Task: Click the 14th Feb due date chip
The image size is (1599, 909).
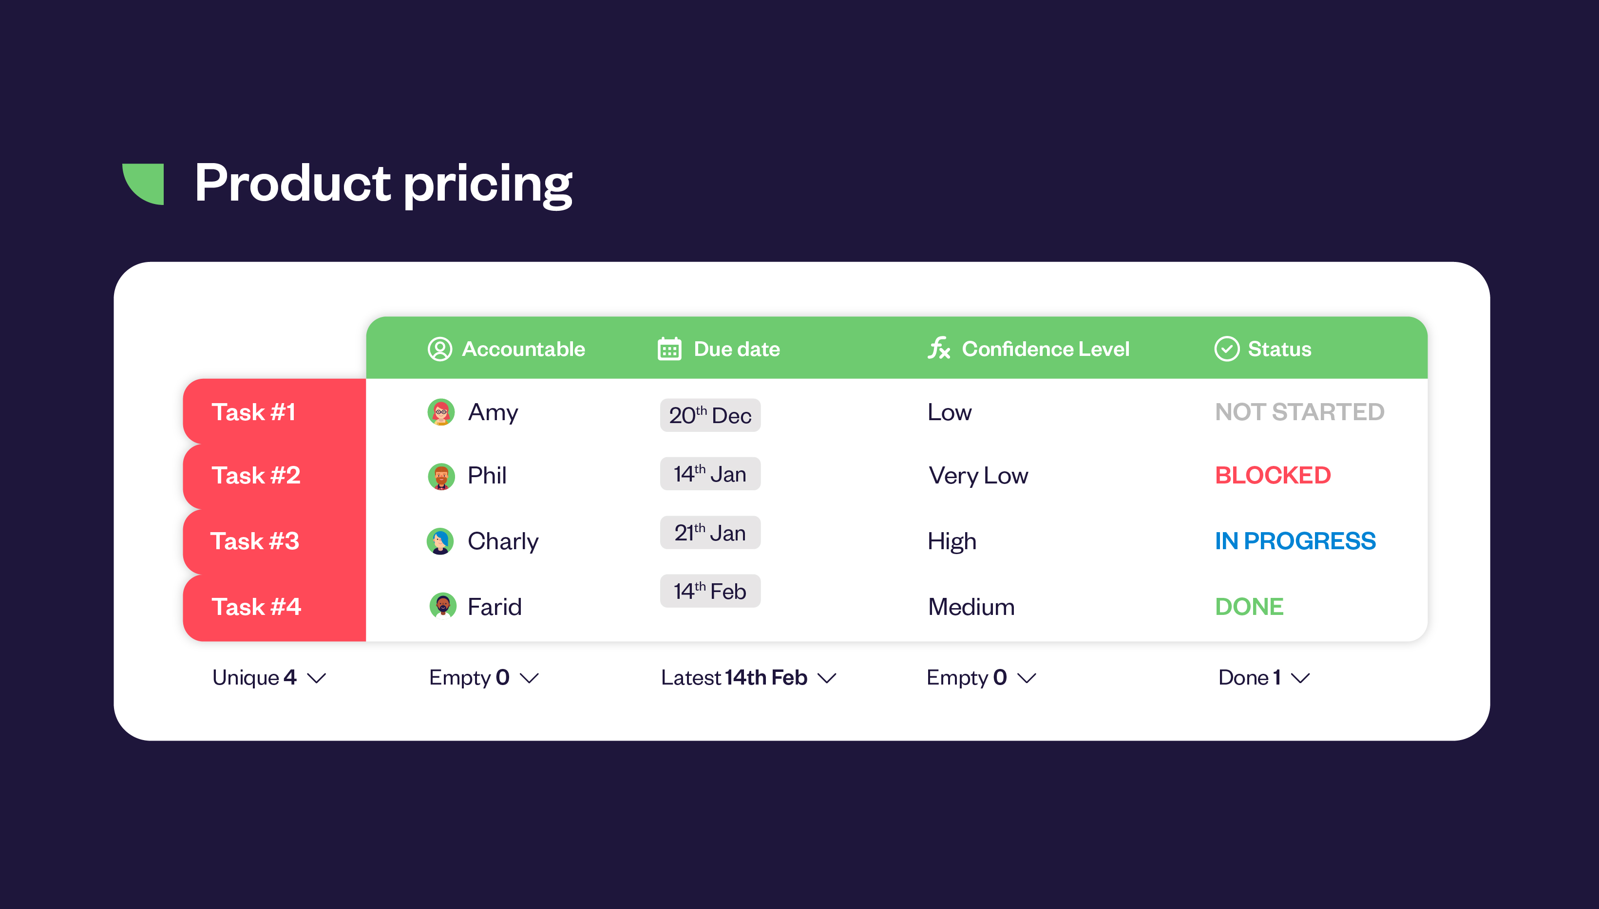Action: [x=709, y=591]
